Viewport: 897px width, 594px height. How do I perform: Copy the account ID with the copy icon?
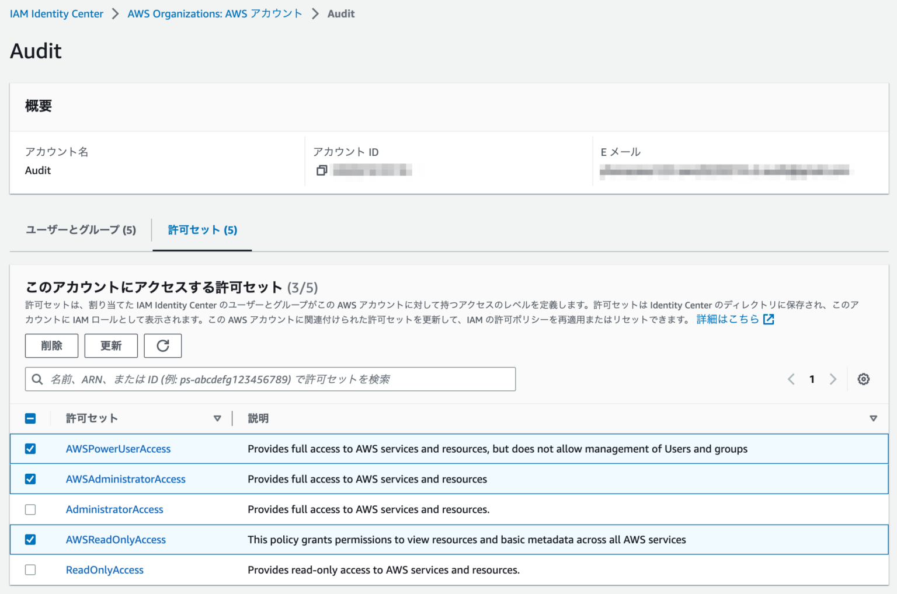pos(321,170)
